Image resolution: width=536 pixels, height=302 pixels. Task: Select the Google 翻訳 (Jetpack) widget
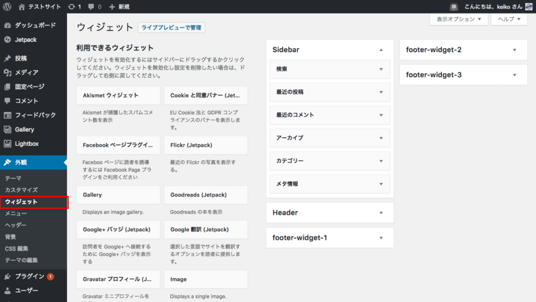pyautogui.click(x=206, y=230)
